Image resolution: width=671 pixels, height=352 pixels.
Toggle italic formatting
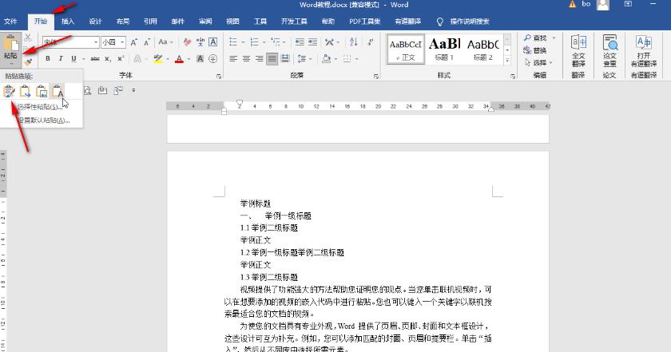coord(61,58)
